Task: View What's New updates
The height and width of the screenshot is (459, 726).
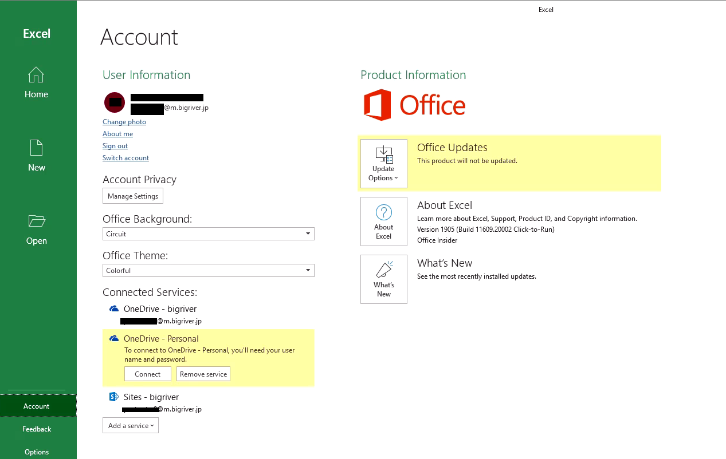Action: [x=383, y=279]
